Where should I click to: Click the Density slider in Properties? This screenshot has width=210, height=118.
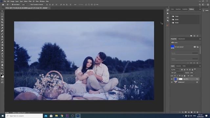coord(185,55)
